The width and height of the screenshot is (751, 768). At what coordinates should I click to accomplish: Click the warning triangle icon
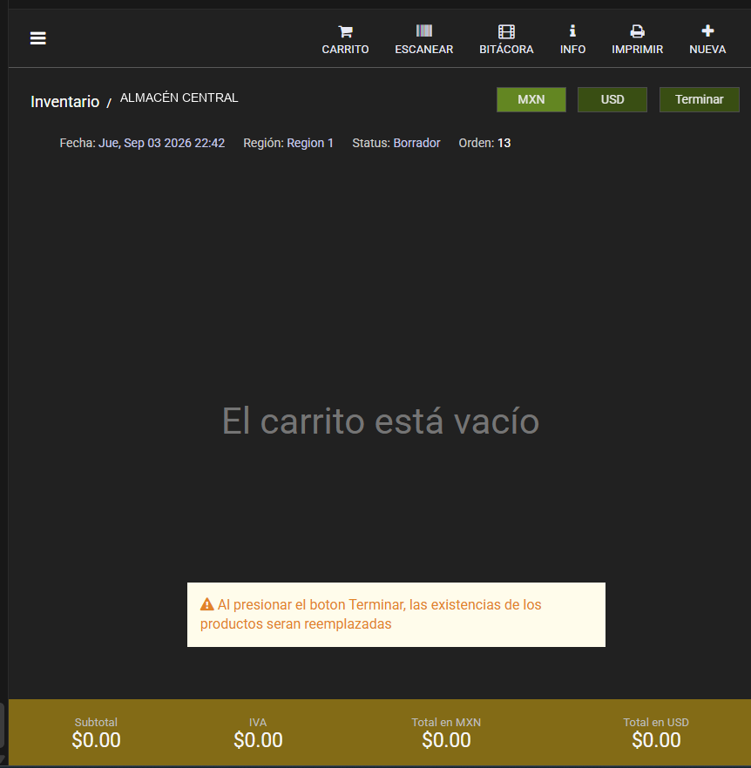pyautogui.click(x=206, y=604)
